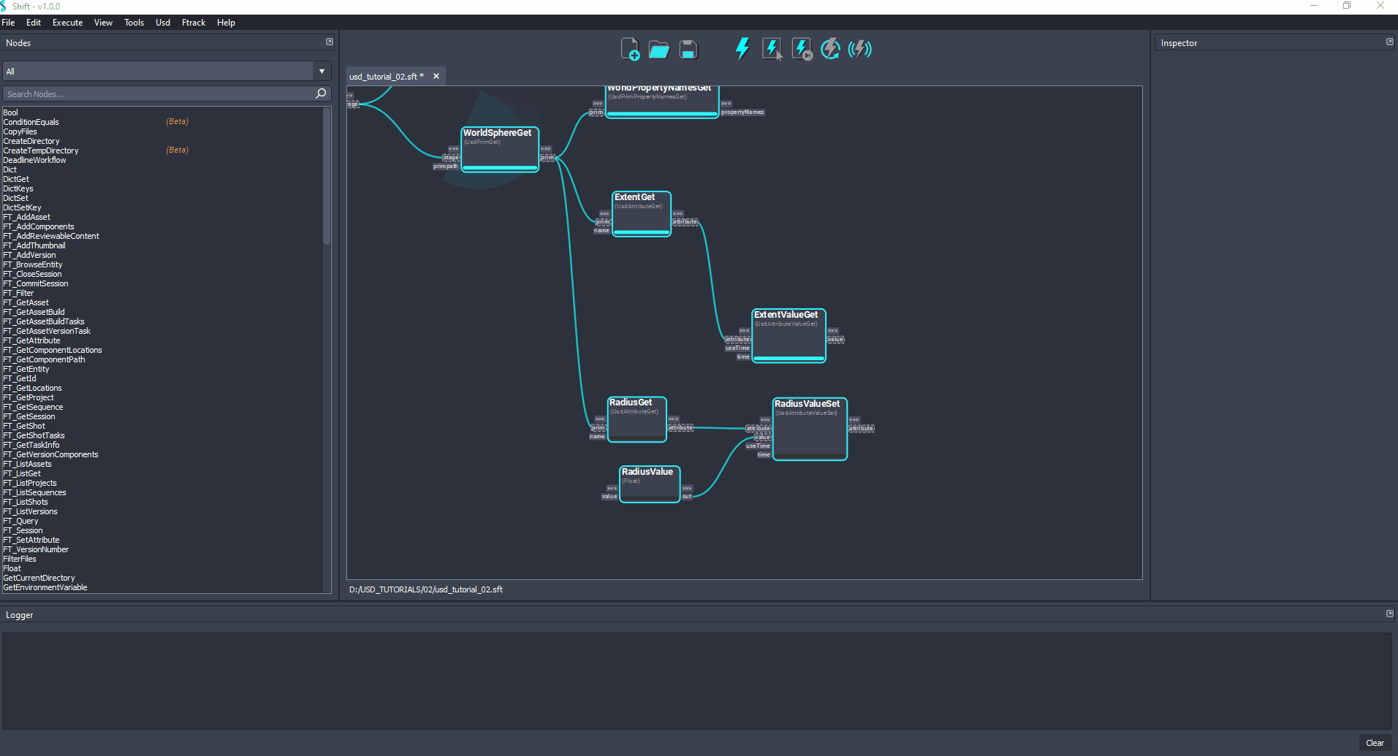Execute only the selected node

(772, 48)
